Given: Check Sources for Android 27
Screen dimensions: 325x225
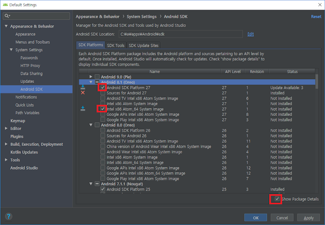Looking at the screenshot, I should pos(103,93).
